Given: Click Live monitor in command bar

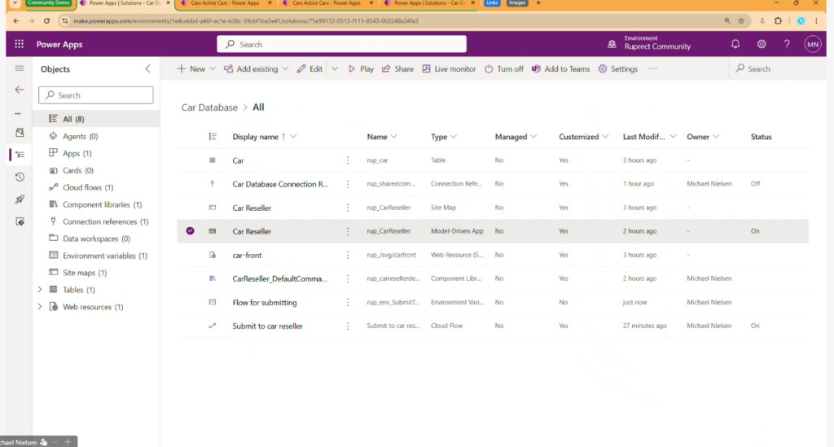Looking at the screenshot, I should [x=449, y=69].
